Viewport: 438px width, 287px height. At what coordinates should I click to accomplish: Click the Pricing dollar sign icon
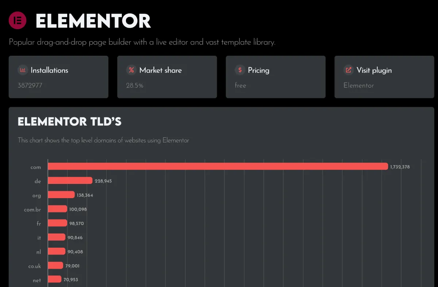(x=240, y=70)
